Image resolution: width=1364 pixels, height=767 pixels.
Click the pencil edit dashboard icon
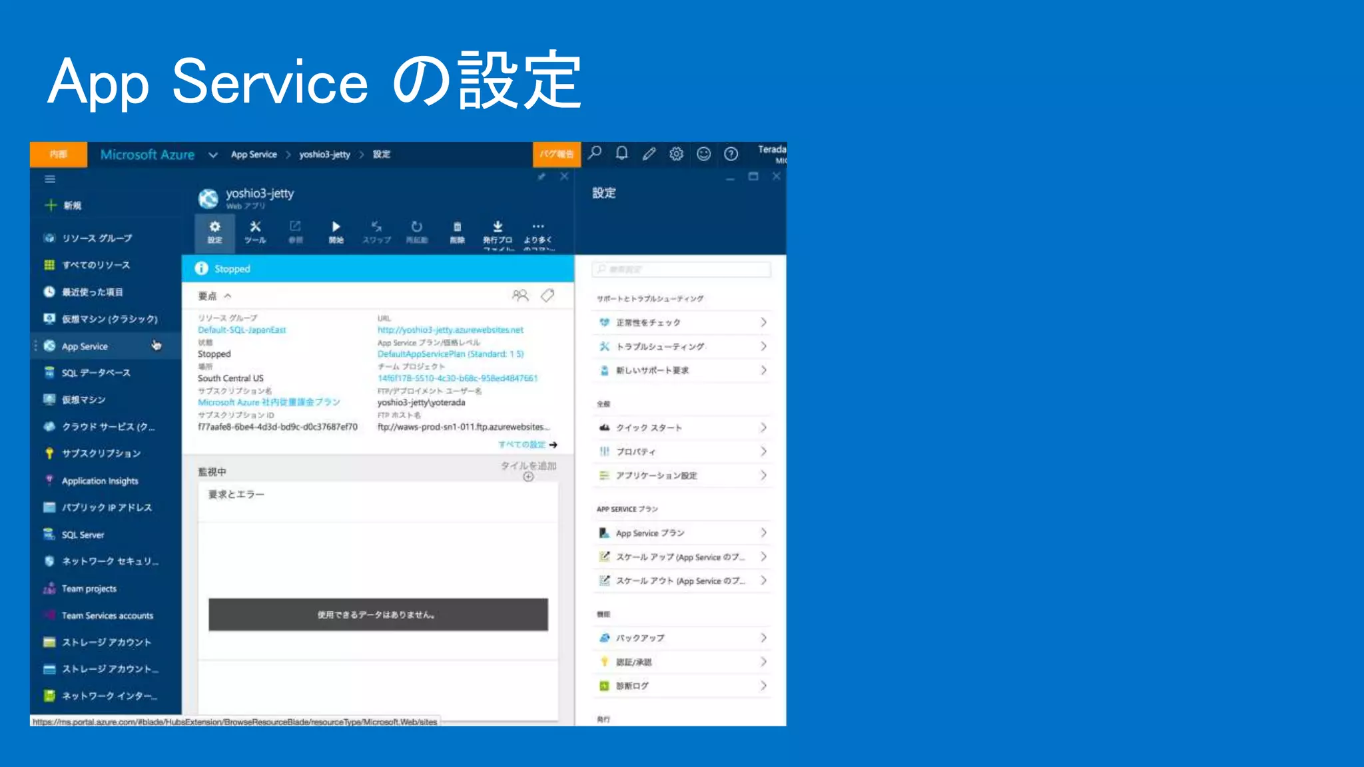(649, 154)
